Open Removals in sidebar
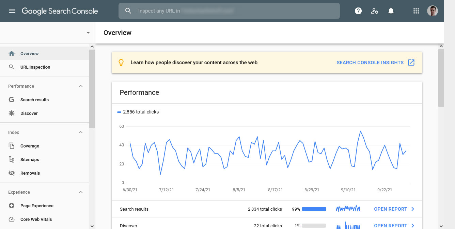The width and height of the screenshot is (455, 229). pos(45,173)
